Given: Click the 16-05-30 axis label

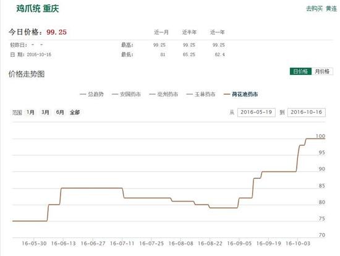Looking at the screenshot, I should (x=34, y=244).
